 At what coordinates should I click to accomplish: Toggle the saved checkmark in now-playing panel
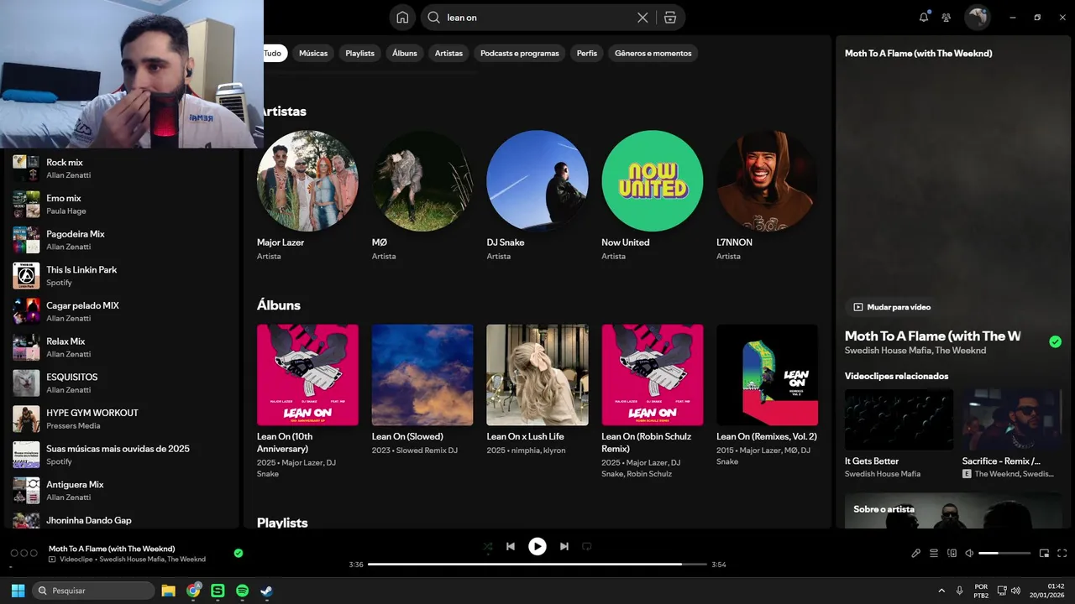pyautogui.click(x=1055, y=341)
